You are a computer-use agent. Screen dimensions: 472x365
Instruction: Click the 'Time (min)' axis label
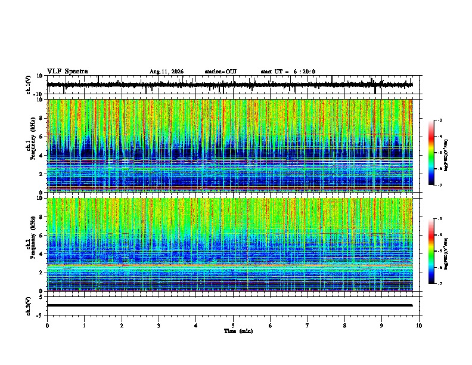click(238, 331)
